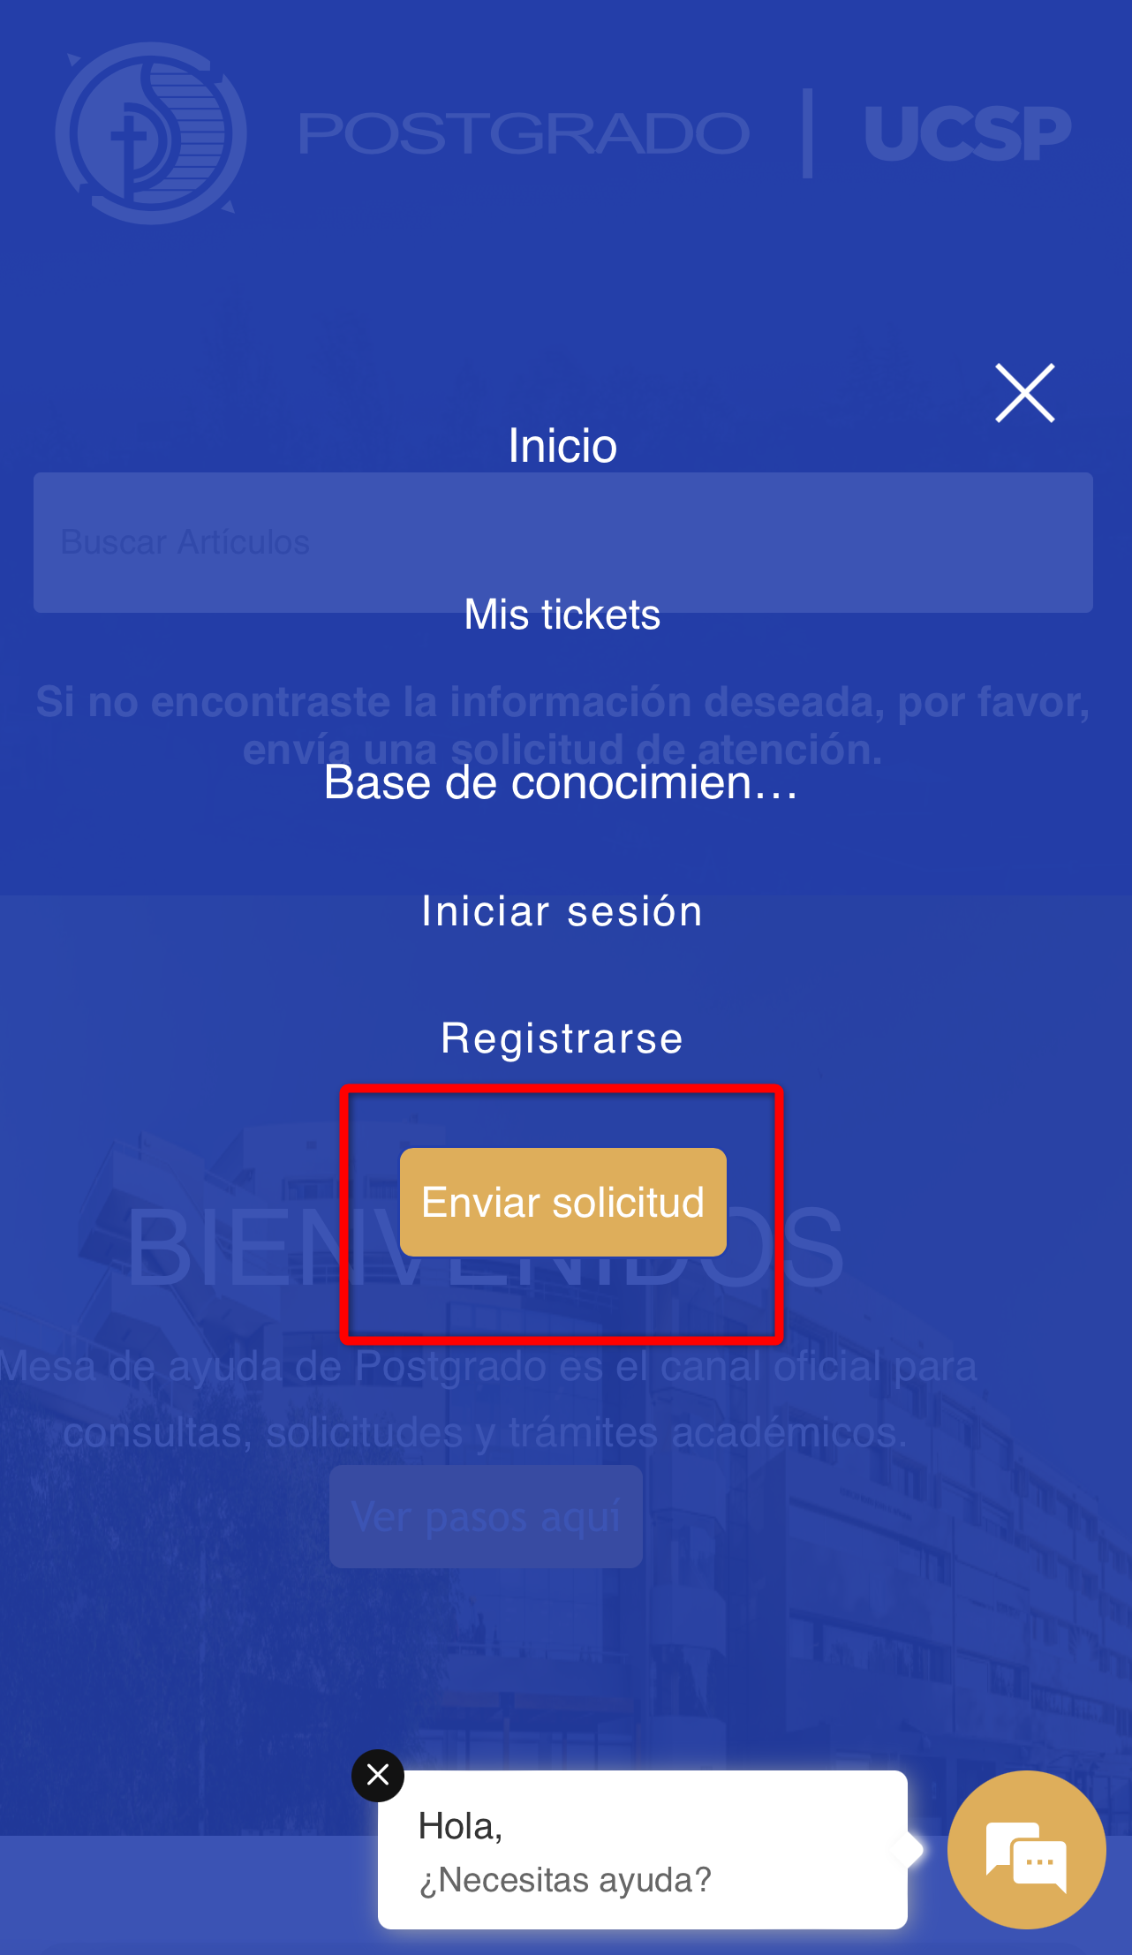The image size is (1132, 1955).
Task: Open Mis tickets from the menu
Action: (x=562, y=615)
